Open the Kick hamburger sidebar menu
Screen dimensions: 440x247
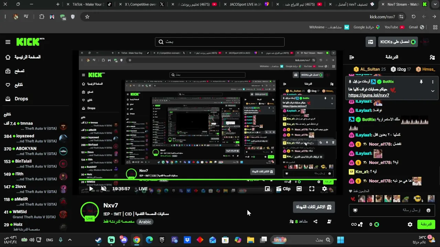click(x=8, y=42)
